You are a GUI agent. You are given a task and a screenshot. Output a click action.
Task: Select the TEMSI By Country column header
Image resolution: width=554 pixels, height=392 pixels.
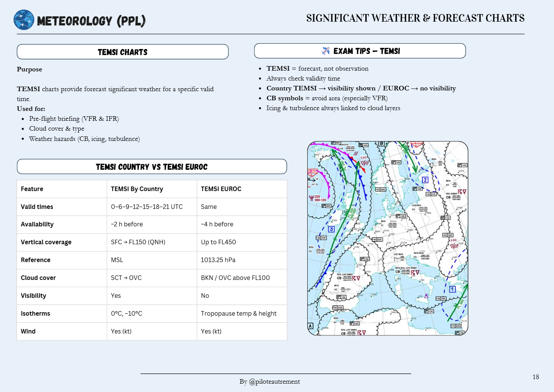coord(137,189)
